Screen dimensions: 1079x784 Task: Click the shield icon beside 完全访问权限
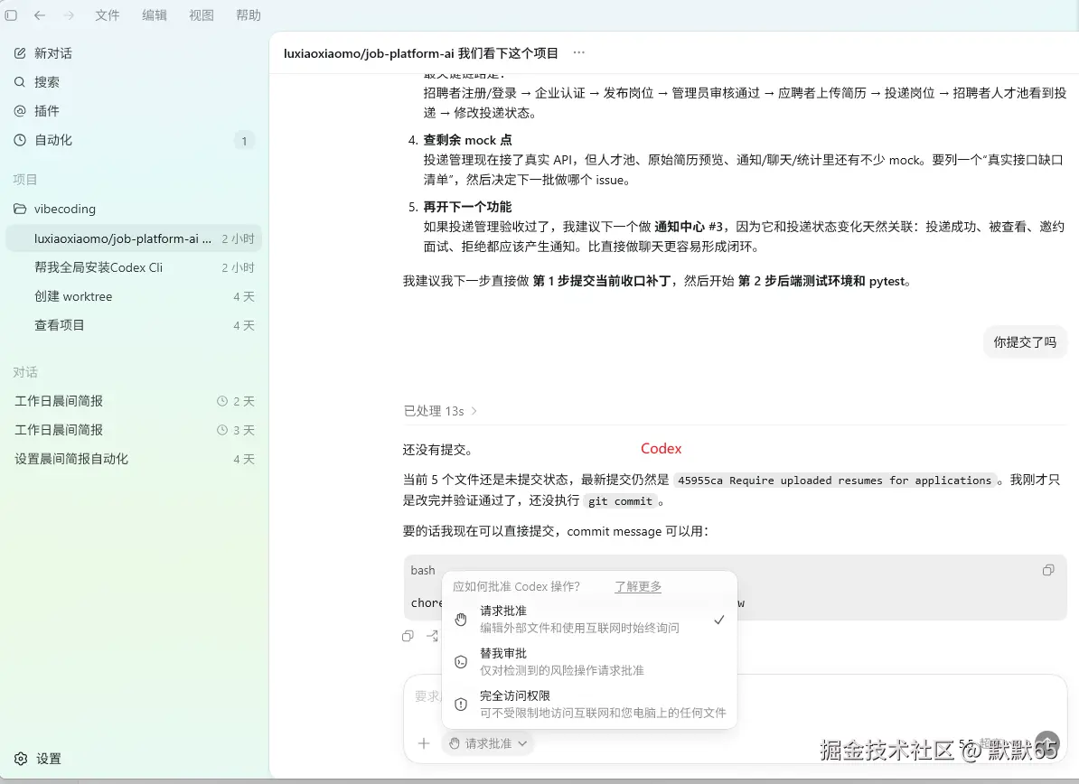point(461,705)
